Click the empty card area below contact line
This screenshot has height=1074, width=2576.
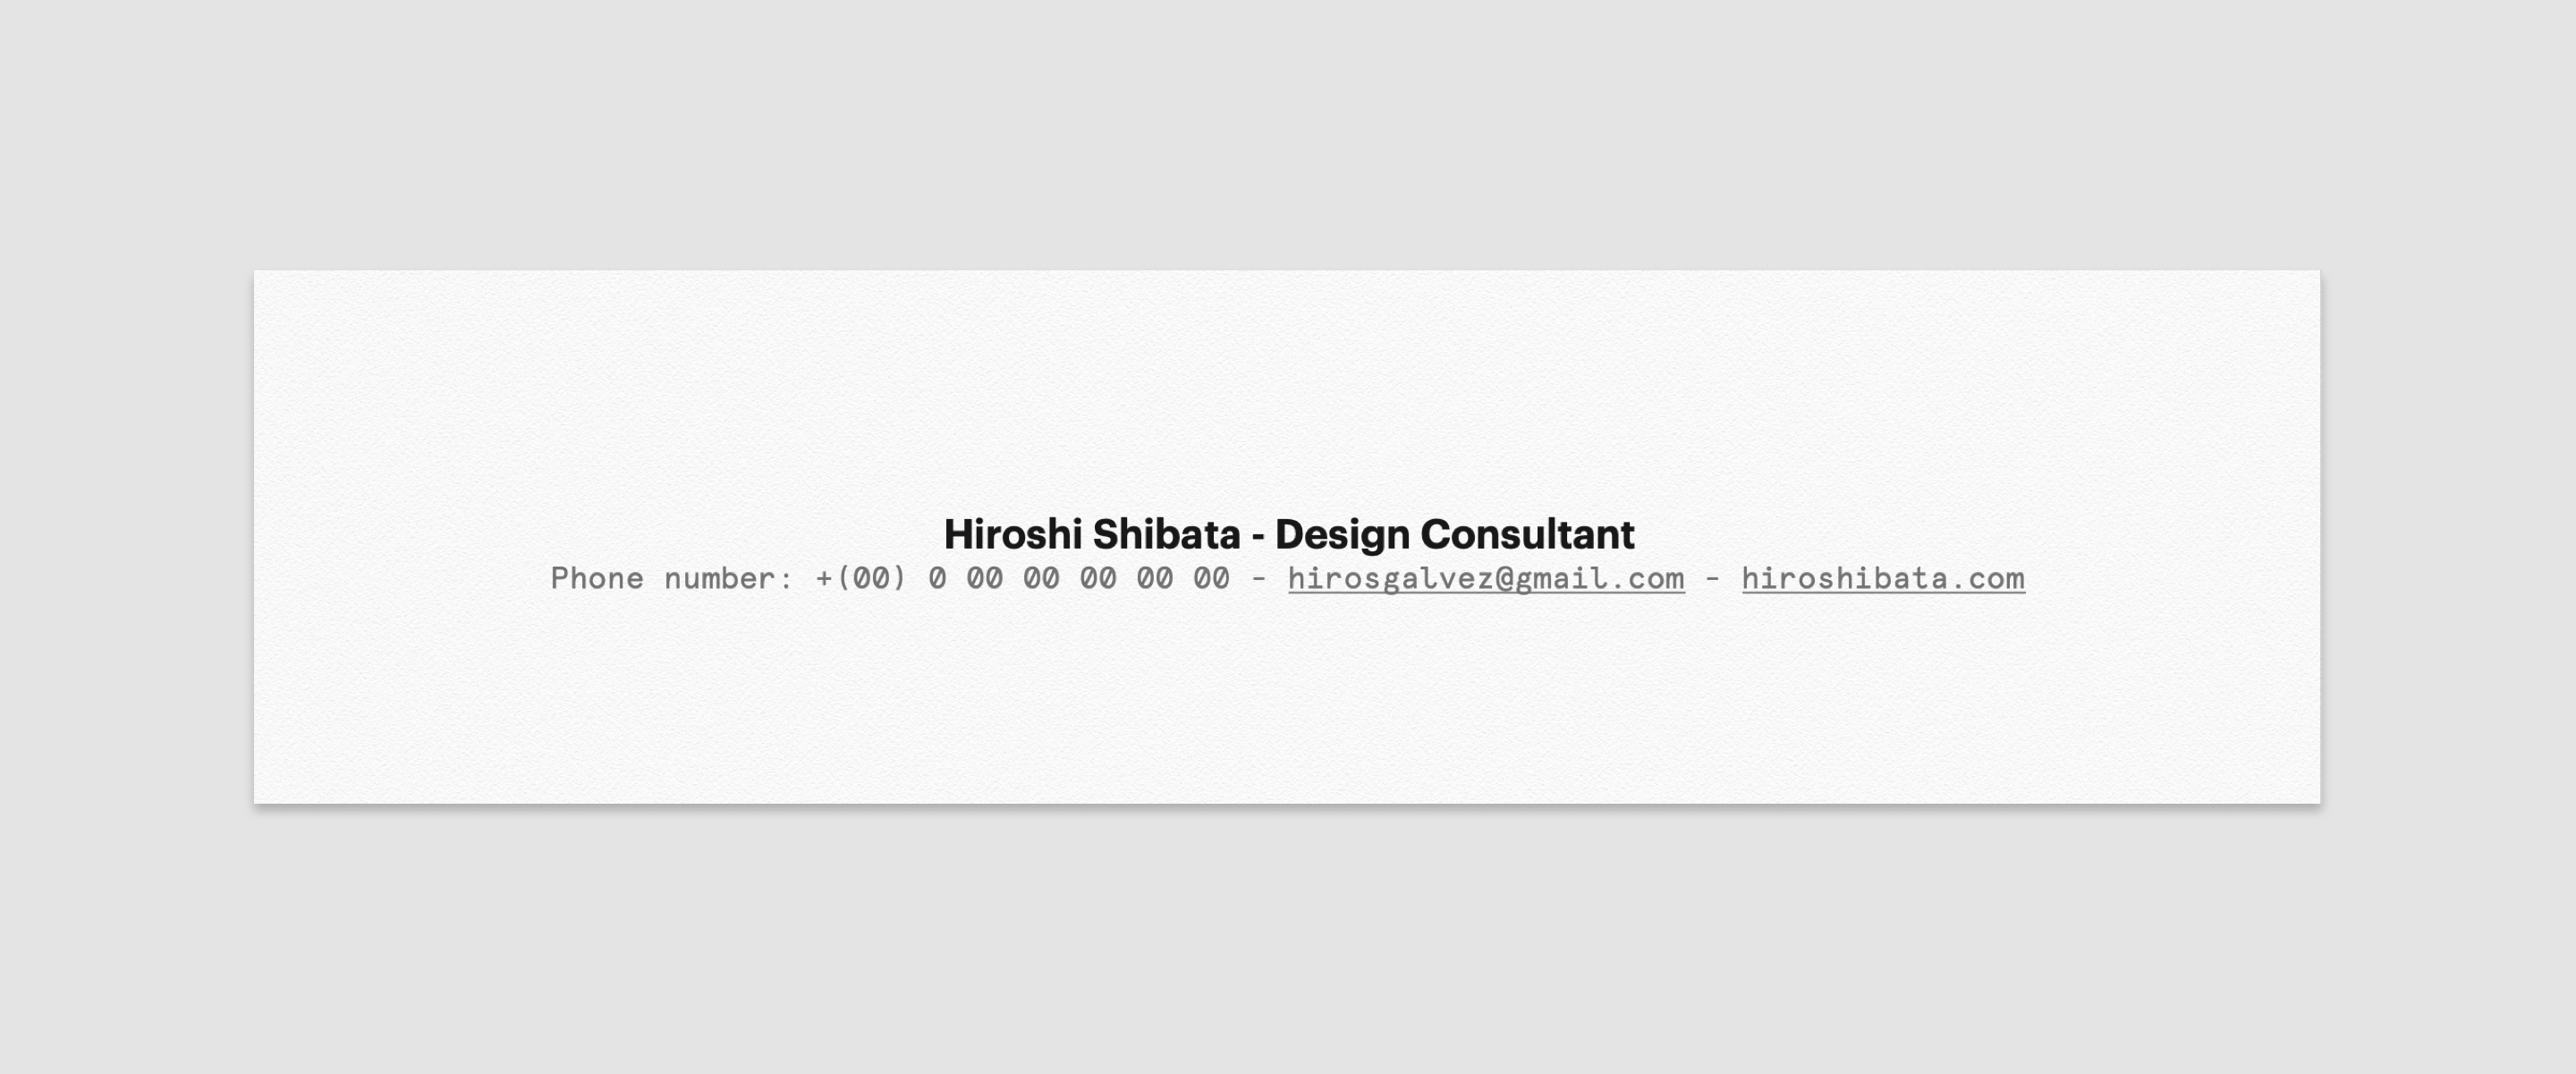1287,701
